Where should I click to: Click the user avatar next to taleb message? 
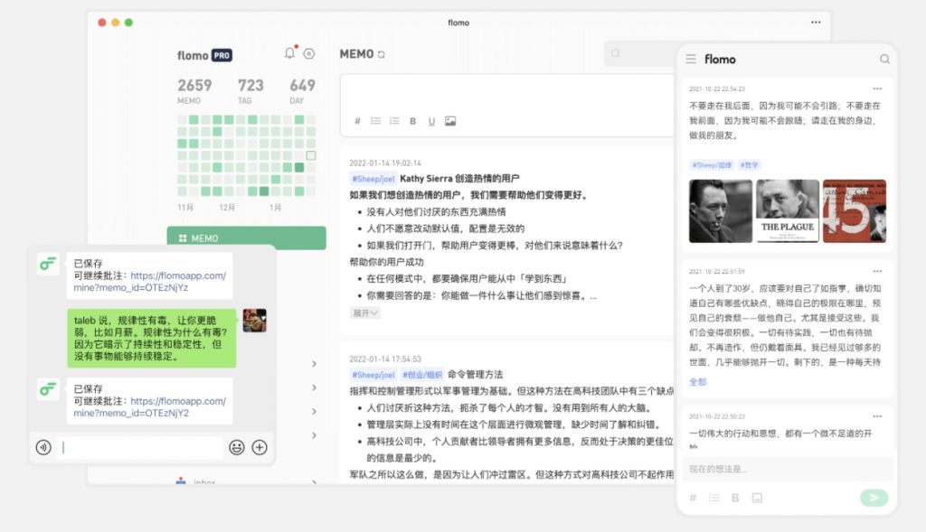click(x=254, y=321)
